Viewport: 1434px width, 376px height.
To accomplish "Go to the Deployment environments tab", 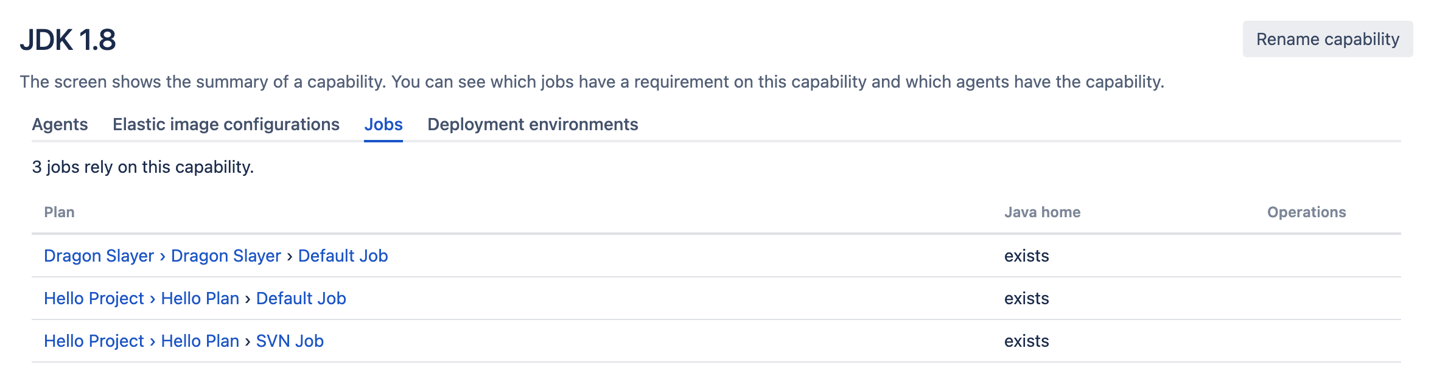I will 533,125.
